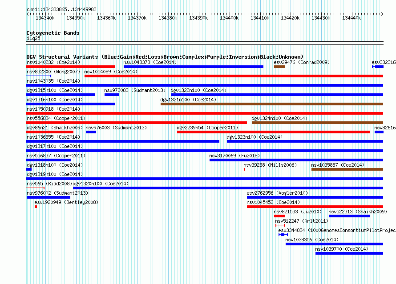The image size is (396, 284).
Task: Open nsv1039700 (Coe2014) variant label
Action: [342, 249]
